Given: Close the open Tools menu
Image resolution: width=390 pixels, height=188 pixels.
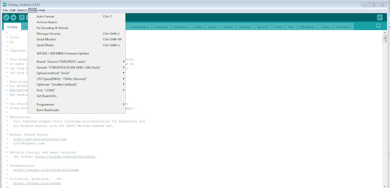Looking at the screenshot, I should click(33, 10).
